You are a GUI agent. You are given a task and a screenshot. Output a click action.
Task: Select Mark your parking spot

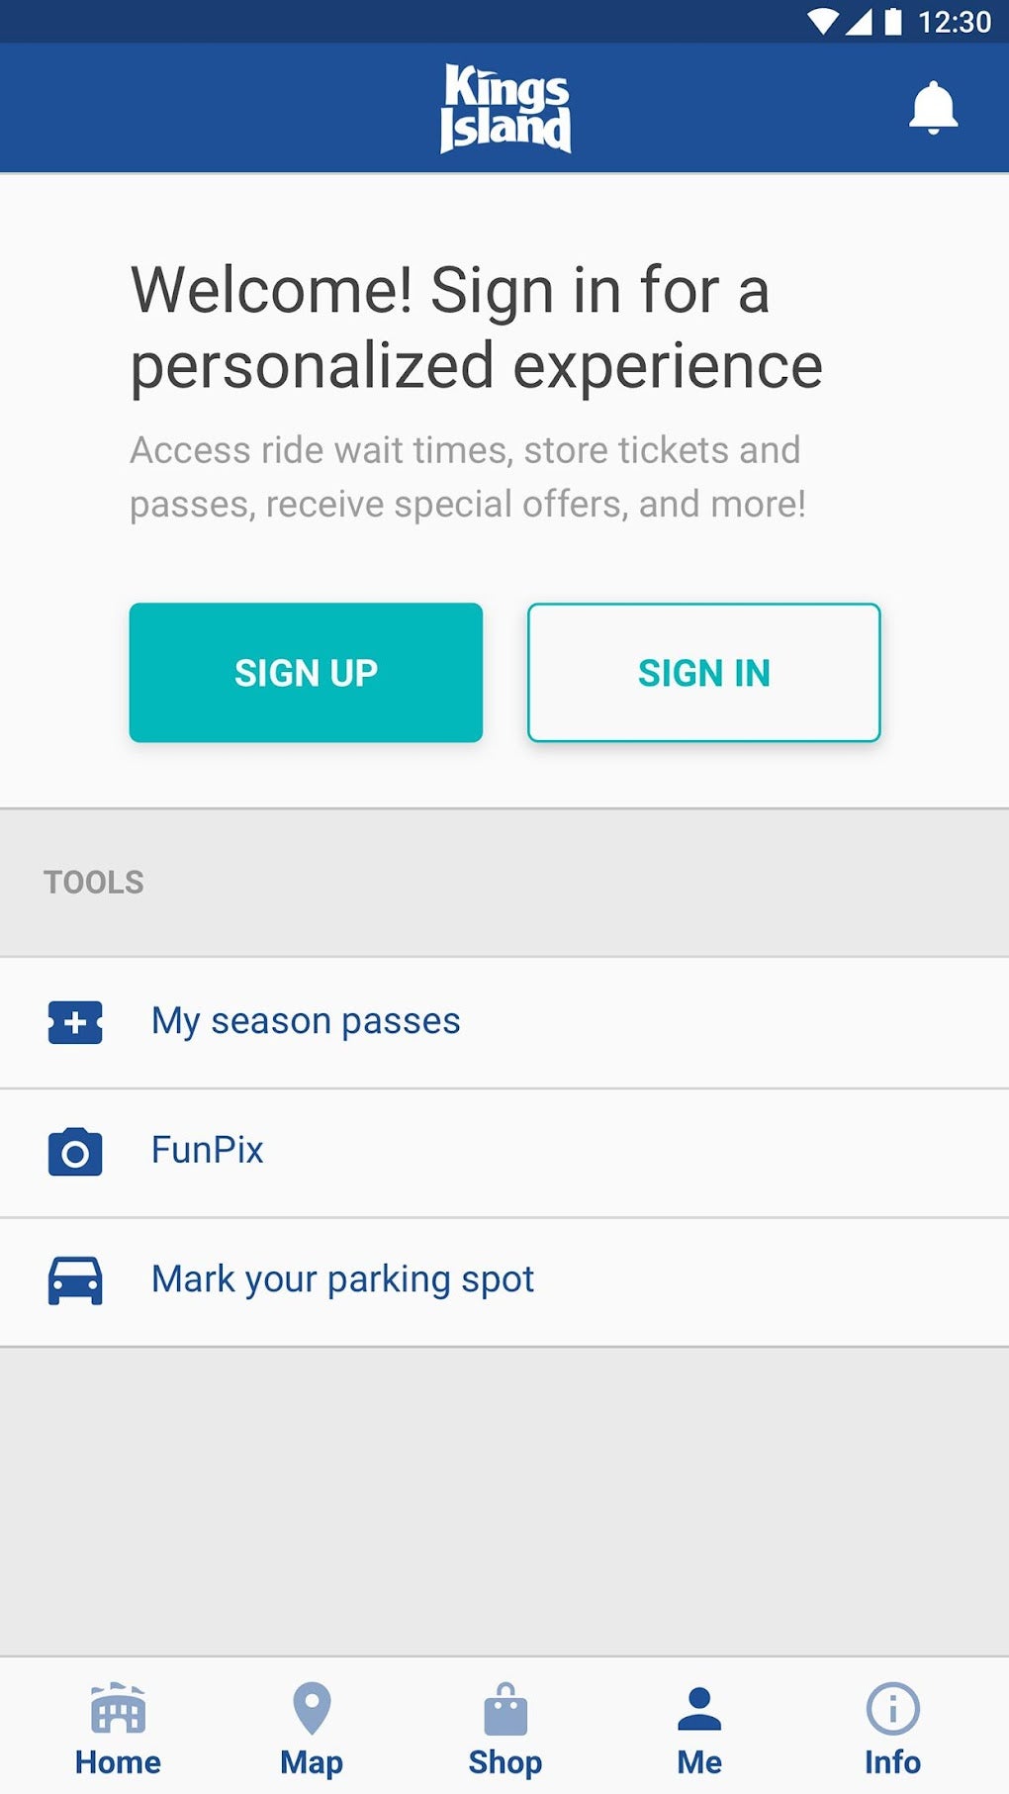(342, 1279)
